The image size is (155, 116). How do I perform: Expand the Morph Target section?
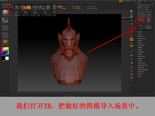(x=141, y=56)
